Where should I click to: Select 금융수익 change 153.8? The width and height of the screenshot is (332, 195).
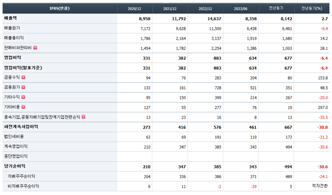point(323,78)
